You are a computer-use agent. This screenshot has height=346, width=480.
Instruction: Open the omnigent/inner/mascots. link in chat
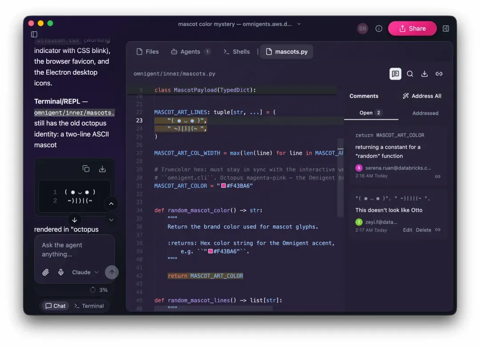pos(74,113)
